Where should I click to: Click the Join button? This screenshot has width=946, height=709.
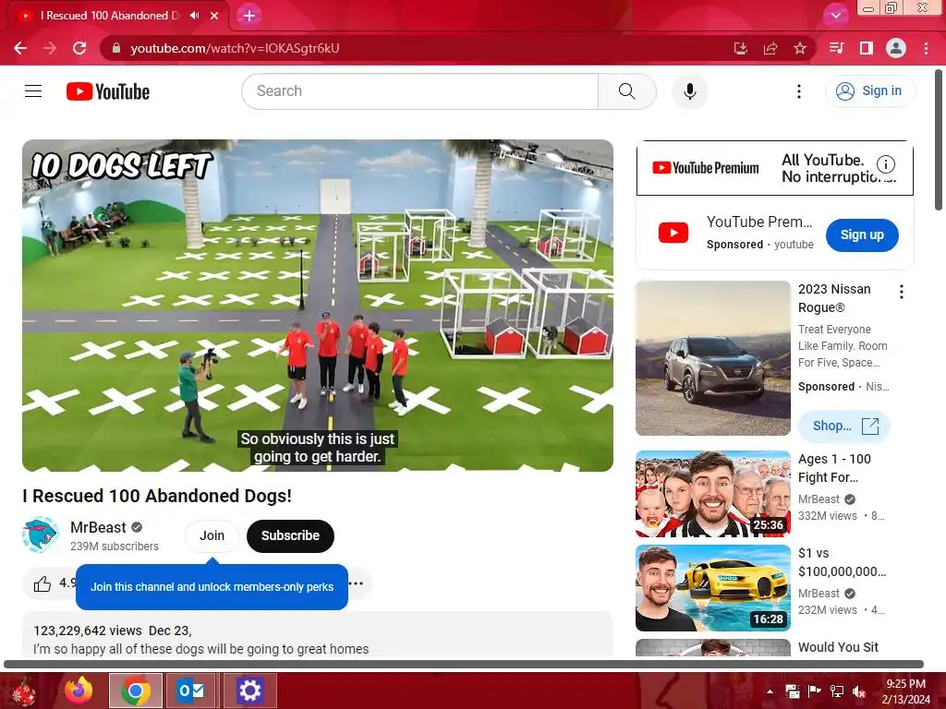pos(212,535)
